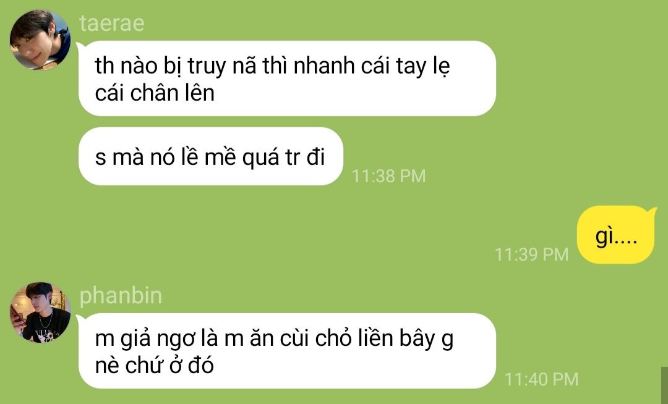This screenshot has width=668, height=404.
Task: Click the 11:39 PM timestamp
Action: tap(532, 255)
